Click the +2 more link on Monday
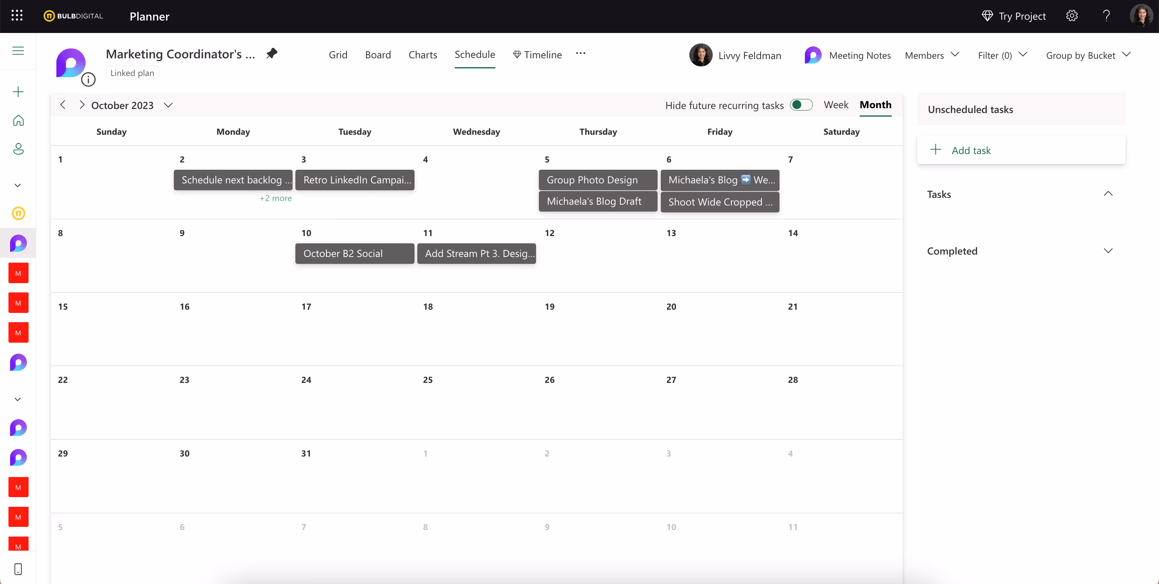The image size is (1159, 584). pyautogui.click(x=275, y=198)
